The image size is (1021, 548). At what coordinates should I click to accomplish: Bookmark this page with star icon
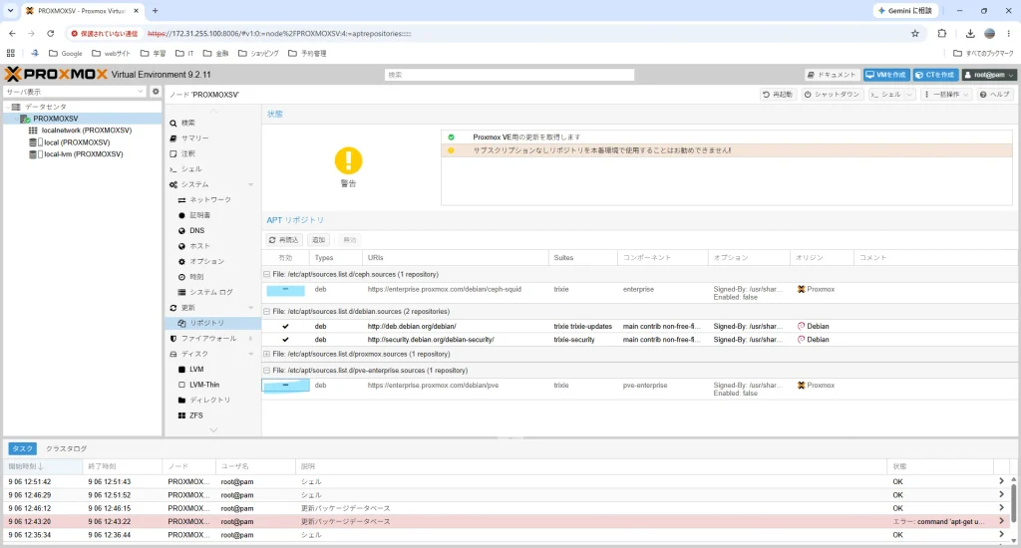[915, 33]
